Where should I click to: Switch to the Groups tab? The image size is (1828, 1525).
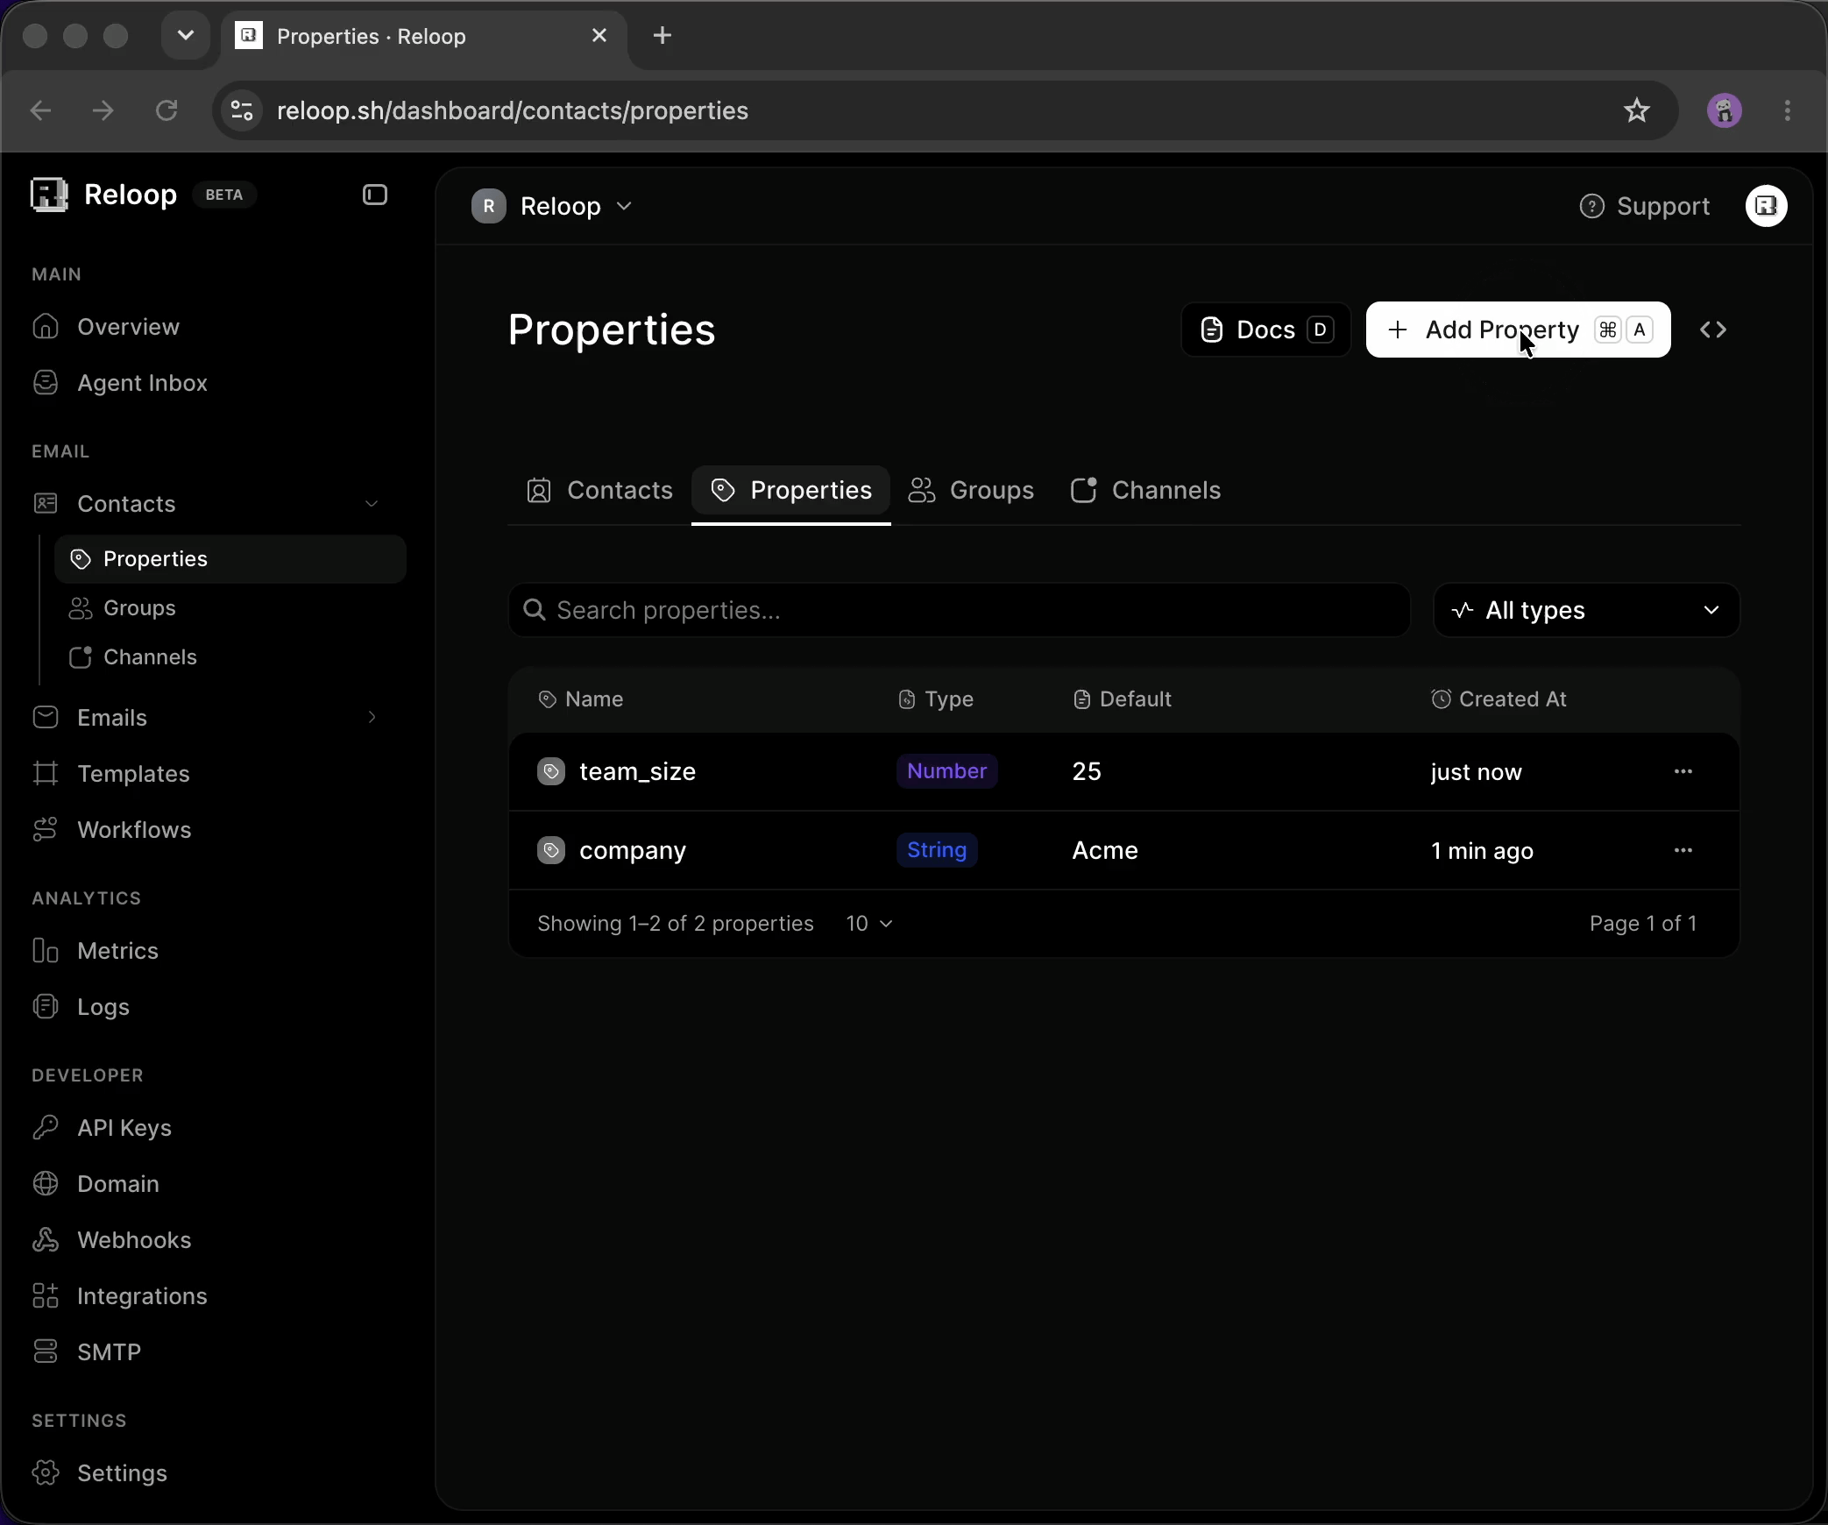971,490
